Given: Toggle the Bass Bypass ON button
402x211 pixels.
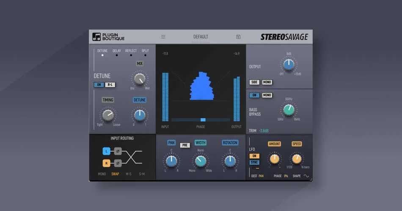Looking at the screenshot, I should [x=254, y=95].
